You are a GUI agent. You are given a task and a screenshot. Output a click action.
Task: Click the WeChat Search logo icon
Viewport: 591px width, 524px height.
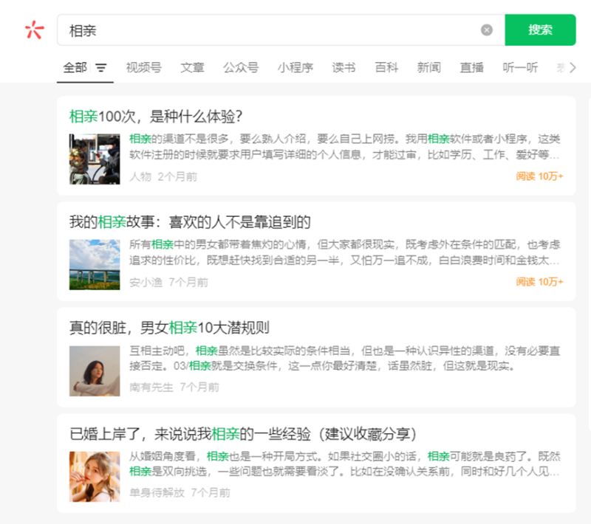click(x=34, y=30)
